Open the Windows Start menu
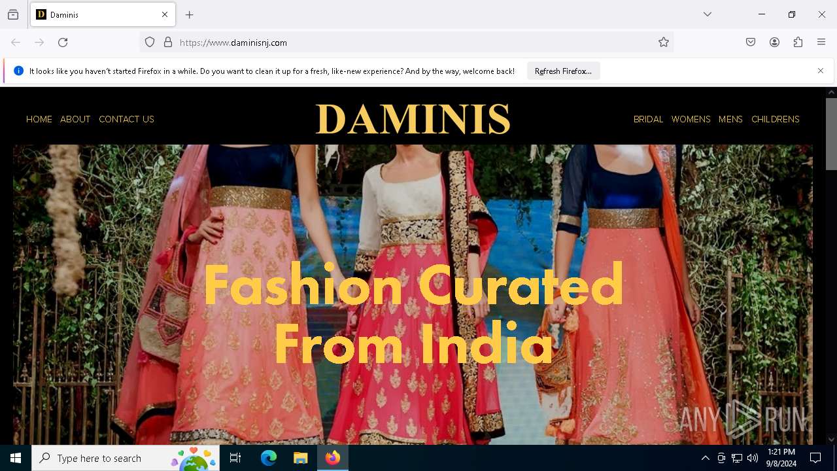 (16, 458)
